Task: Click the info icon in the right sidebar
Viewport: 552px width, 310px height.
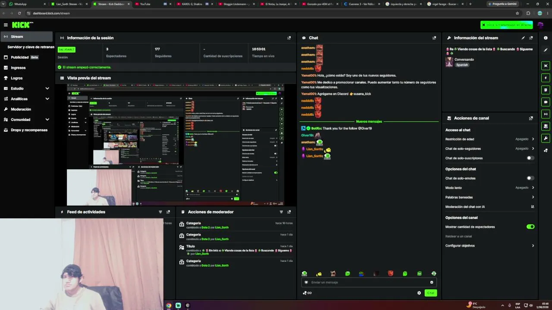Action: pos(546,38)
